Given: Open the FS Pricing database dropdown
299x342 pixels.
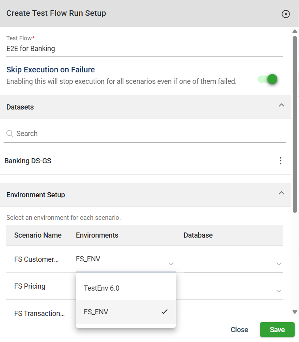Looking at the screenshot, I should click(278, 291).
